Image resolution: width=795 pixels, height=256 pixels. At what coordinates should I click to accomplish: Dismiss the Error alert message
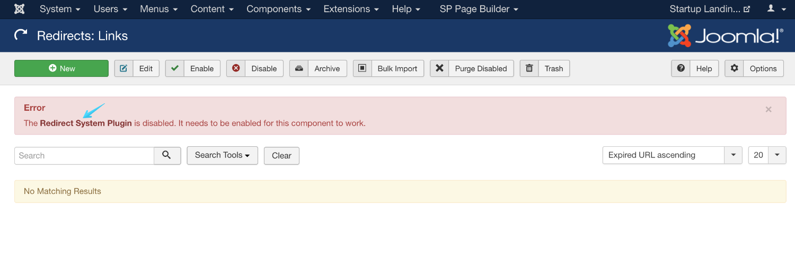768,110
